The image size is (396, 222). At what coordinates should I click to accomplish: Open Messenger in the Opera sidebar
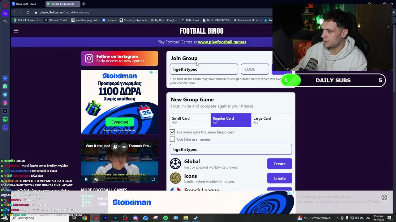[x=5, y=78]
